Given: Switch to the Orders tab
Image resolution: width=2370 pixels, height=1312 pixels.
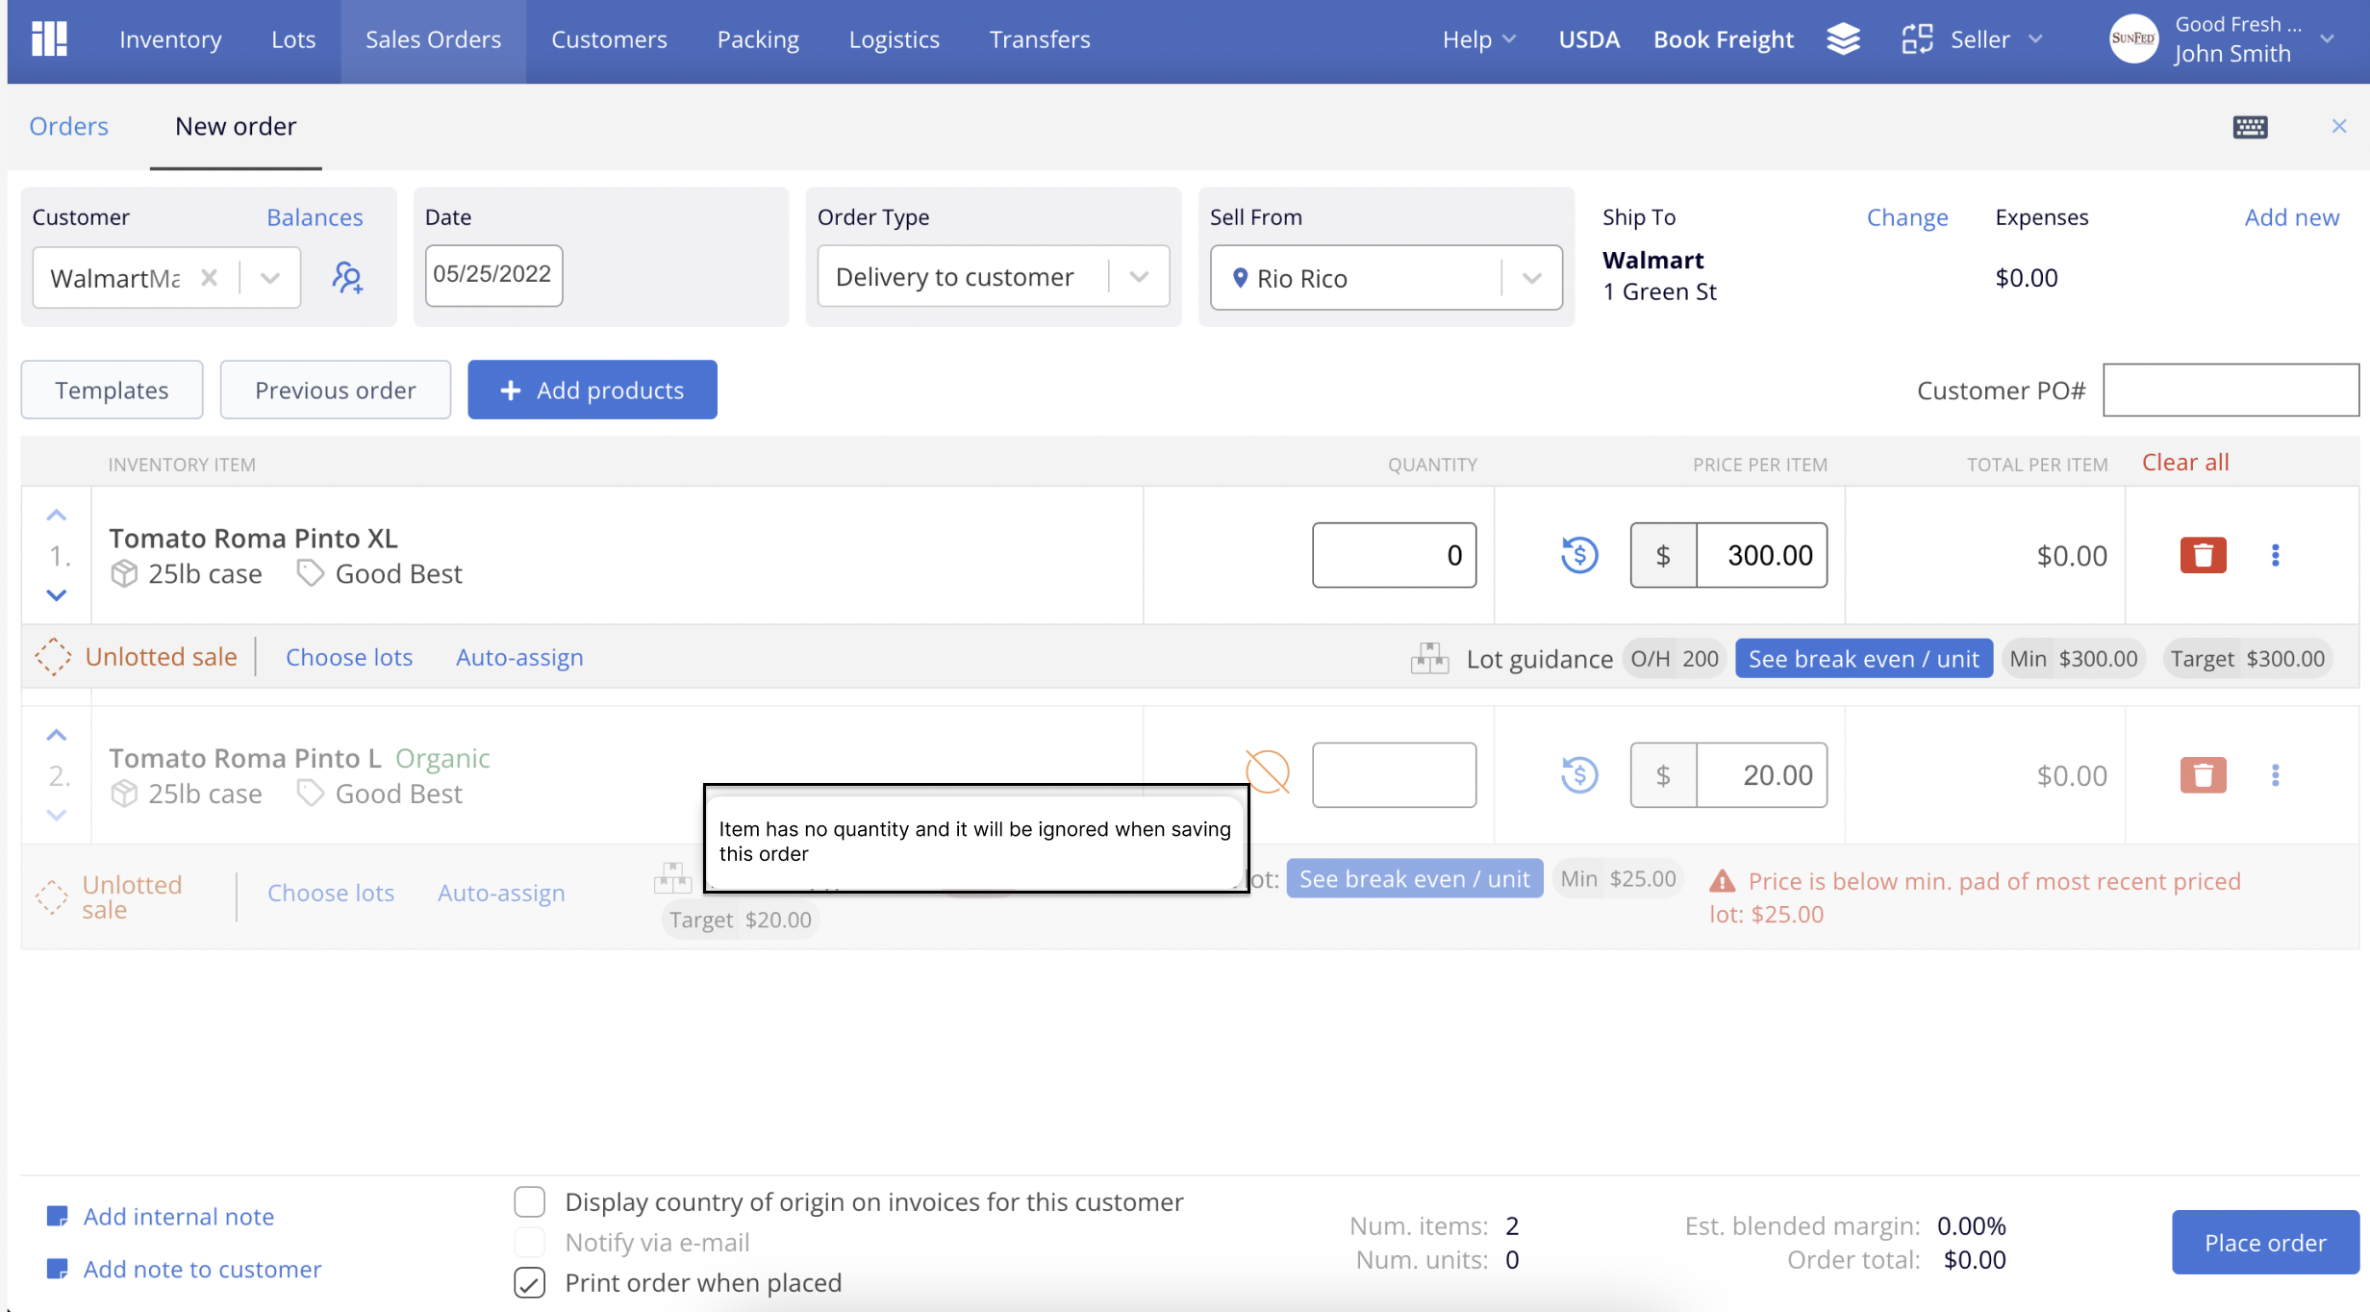Looking at the screenshot, I should tap(68, 126).
